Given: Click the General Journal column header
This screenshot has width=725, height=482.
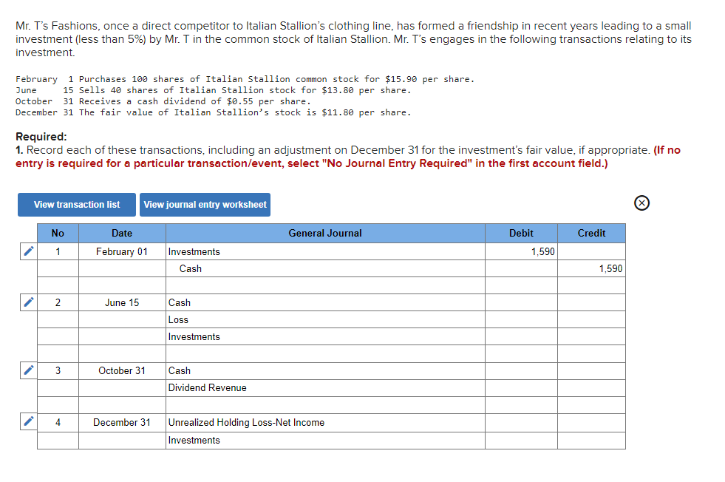Looking at the screenshot, I should [x=325, y=233].
